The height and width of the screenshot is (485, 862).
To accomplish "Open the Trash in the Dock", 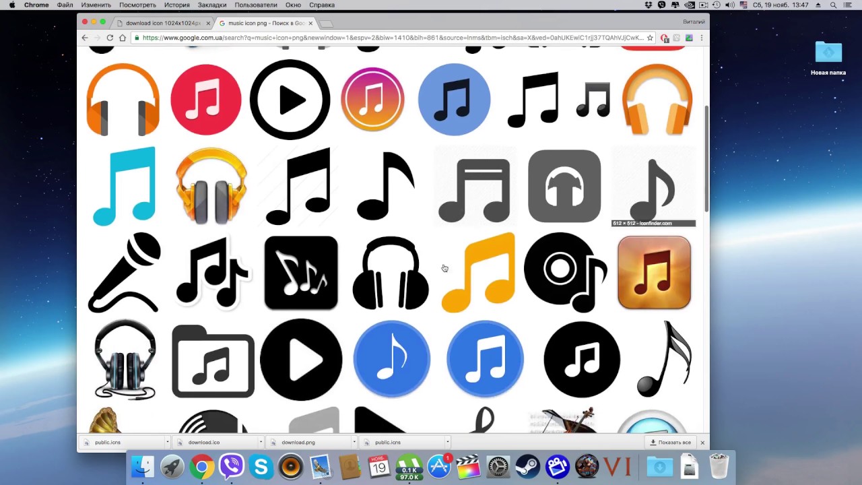I will (719, 467).
